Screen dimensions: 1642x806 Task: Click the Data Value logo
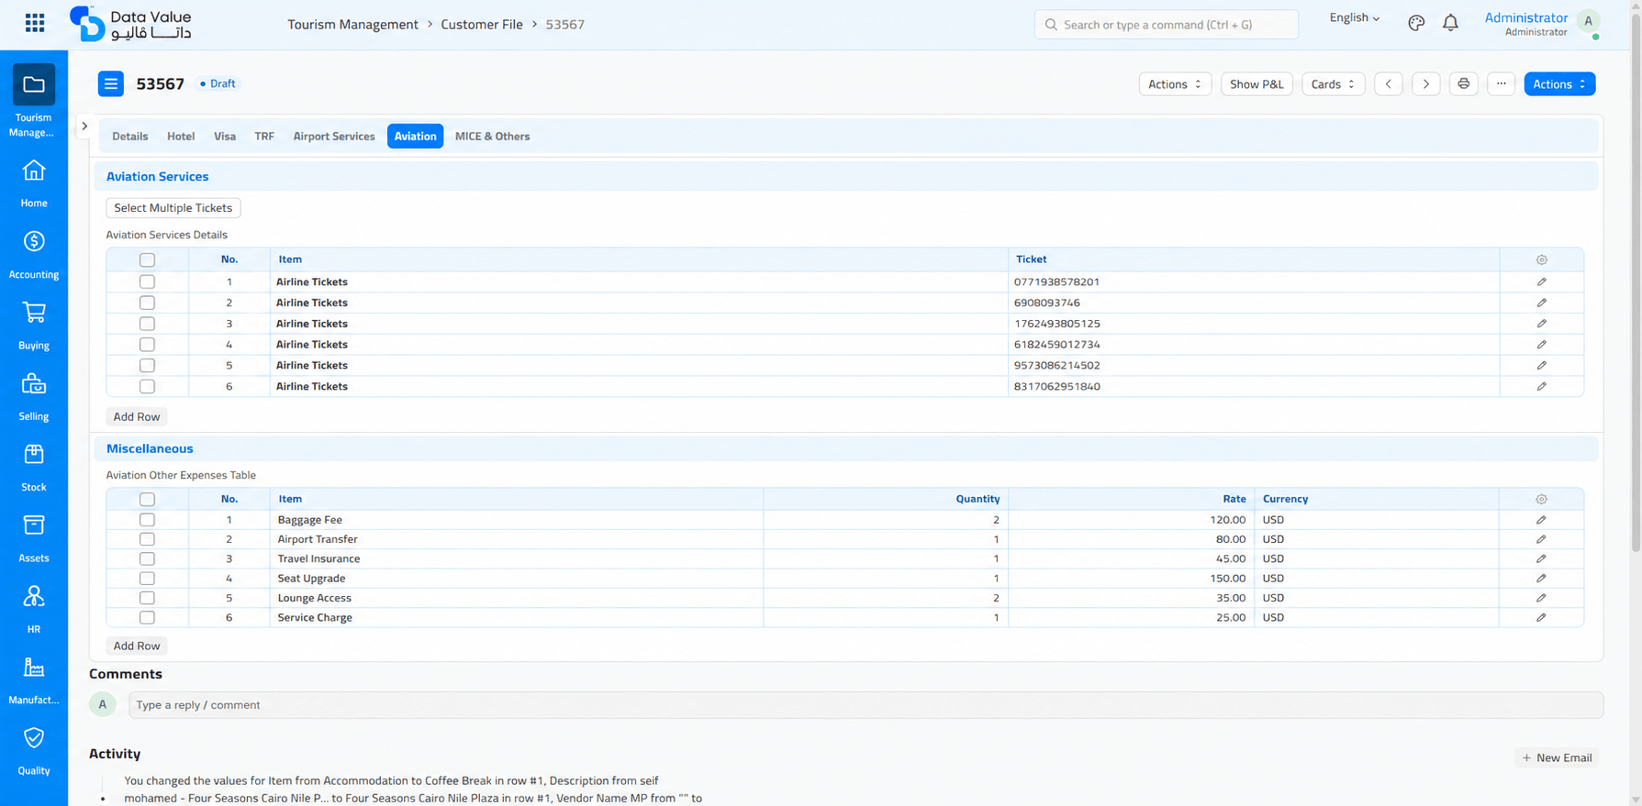(x=130, y=24)
